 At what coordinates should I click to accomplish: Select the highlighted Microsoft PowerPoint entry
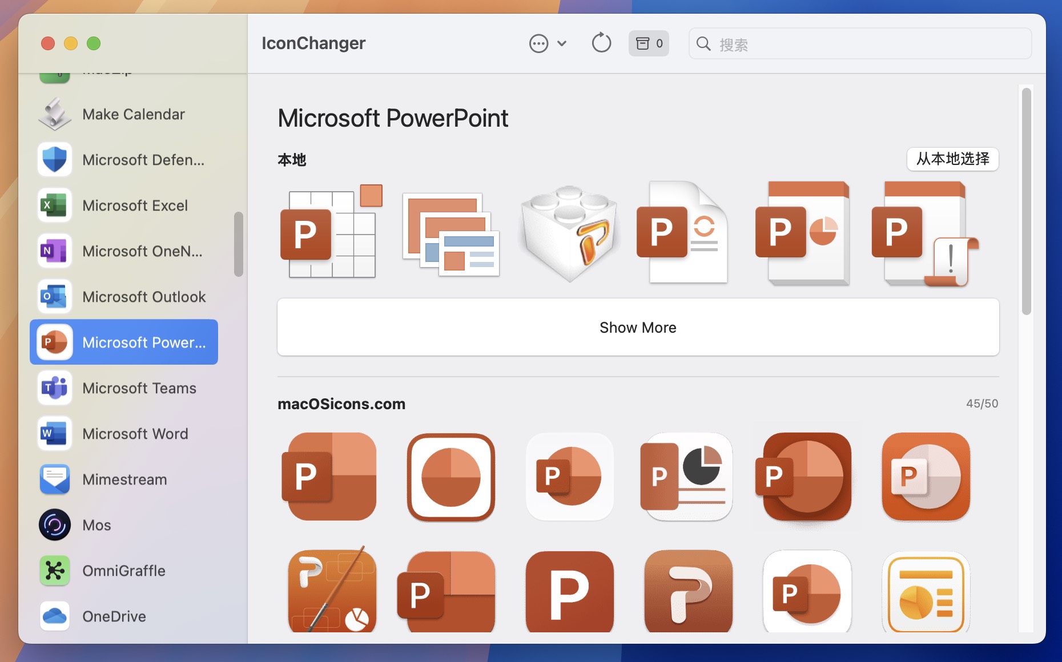[124, 342]
